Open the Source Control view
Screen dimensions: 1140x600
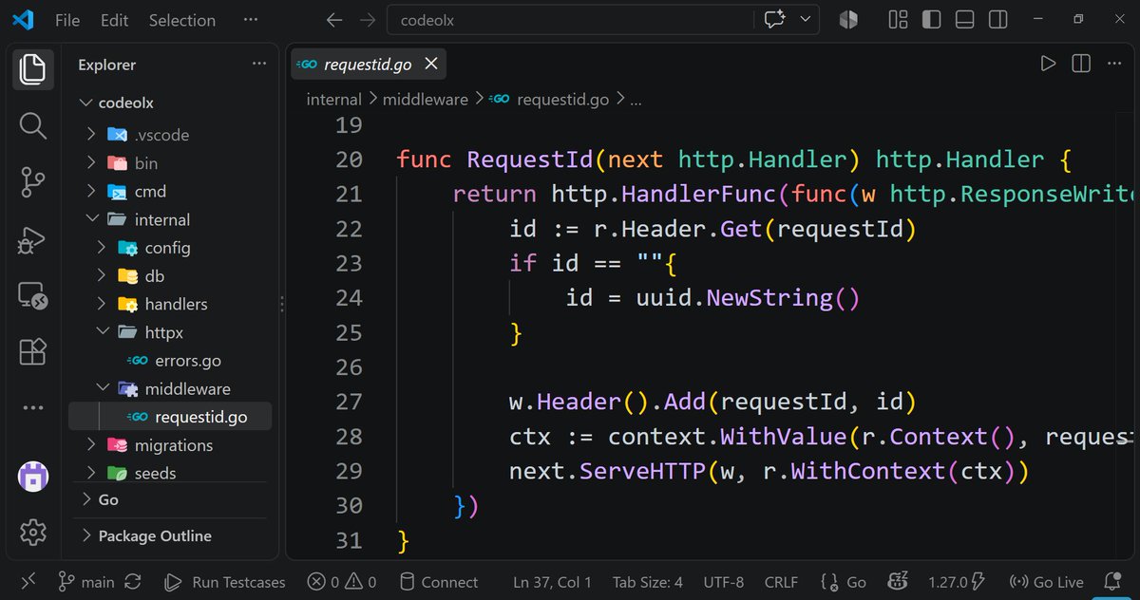[32, 180]
